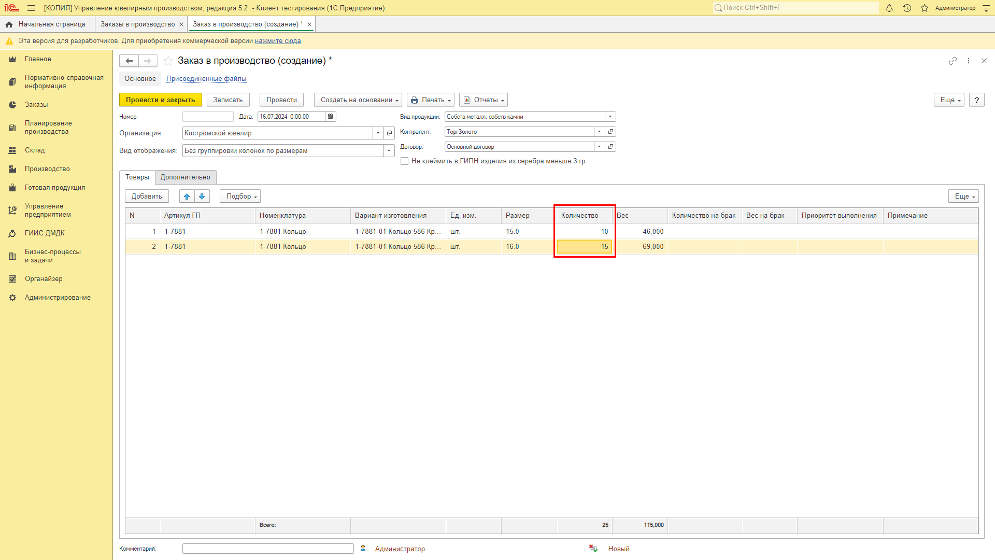This screenshot has width=995, height=560.
Task: Open history clock icon
Action: pyautogui.click(x=907, y=8)
